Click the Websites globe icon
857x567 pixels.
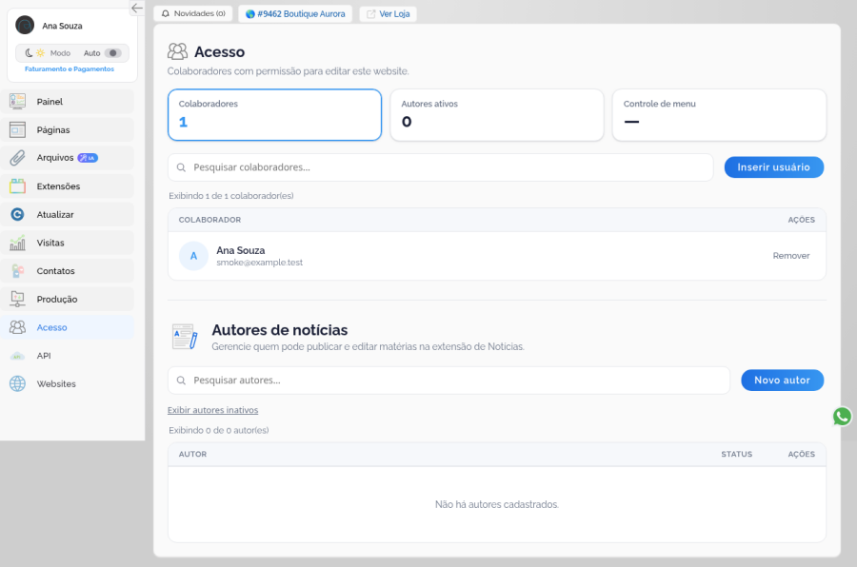[x=17, y=383]
